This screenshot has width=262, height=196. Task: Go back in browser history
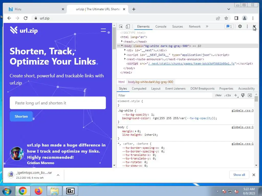tap(9, 18)
